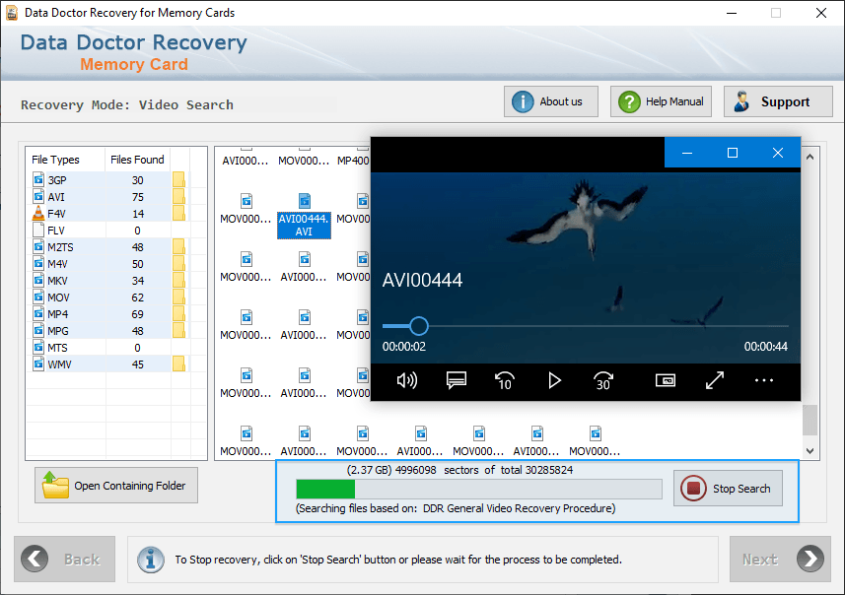The height and width of the screenshot is (595, 845).
Task: Click the File Types column header
Action: [65, 160]
